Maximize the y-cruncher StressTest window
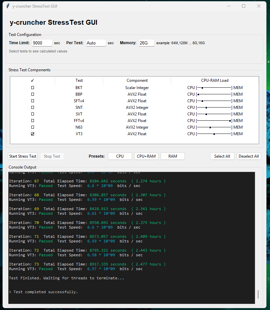The image size is (270, 310). tap(244, 6)
